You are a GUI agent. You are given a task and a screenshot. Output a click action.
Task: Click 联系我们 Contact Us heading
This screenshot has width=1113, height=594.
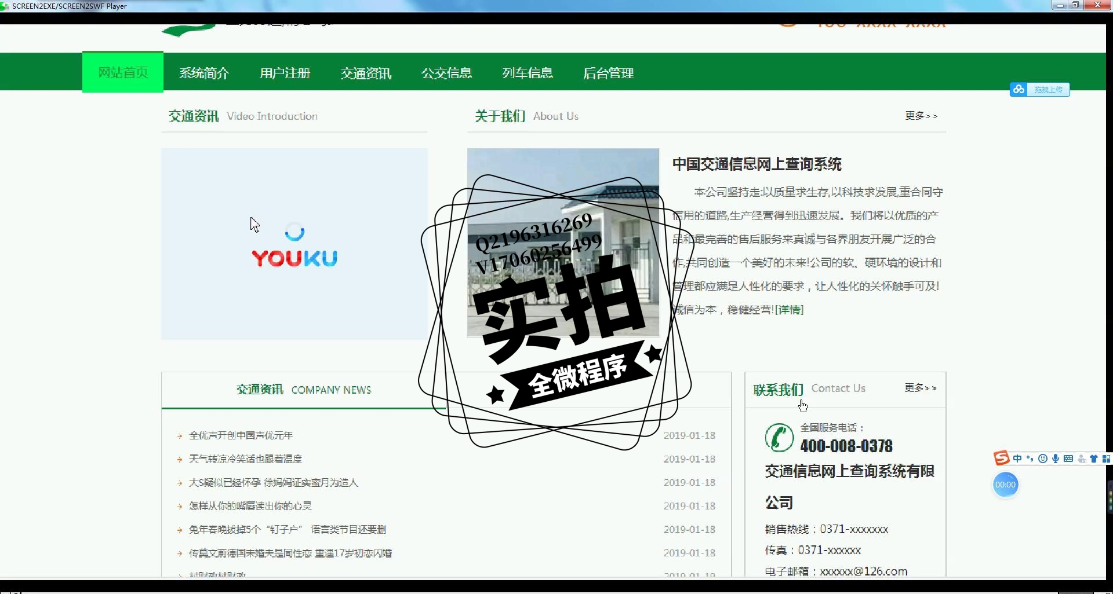tap(809, 389)
